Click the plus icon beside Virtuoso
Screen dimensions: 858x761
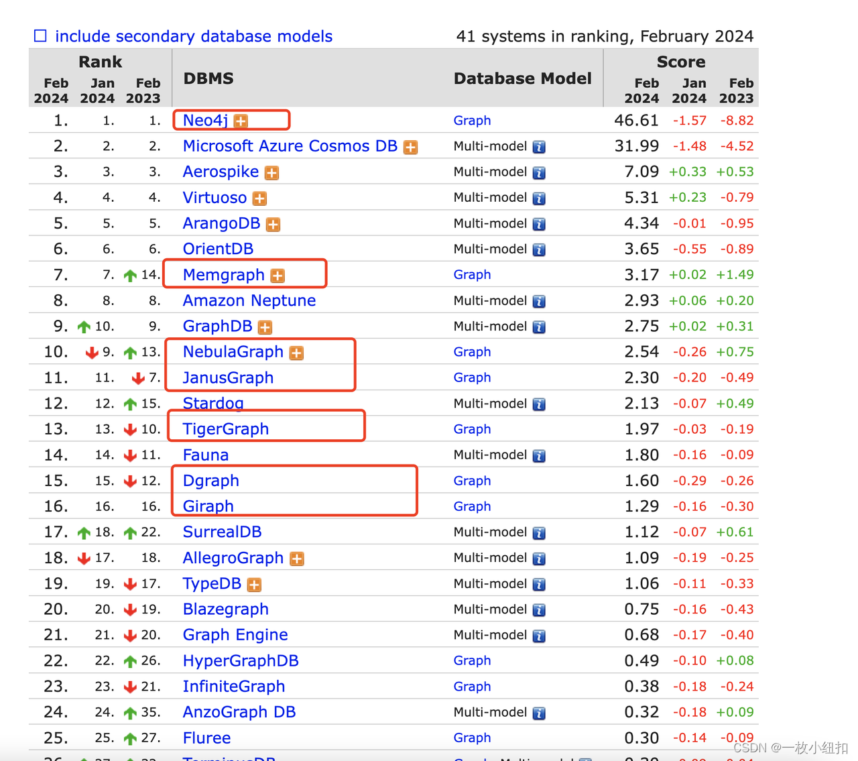click(x=259, y=198)
